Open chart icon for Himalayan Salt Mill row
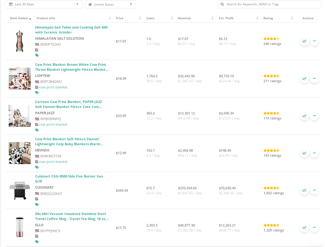This screenshot has width=325, height=247. tap(304, 41)
